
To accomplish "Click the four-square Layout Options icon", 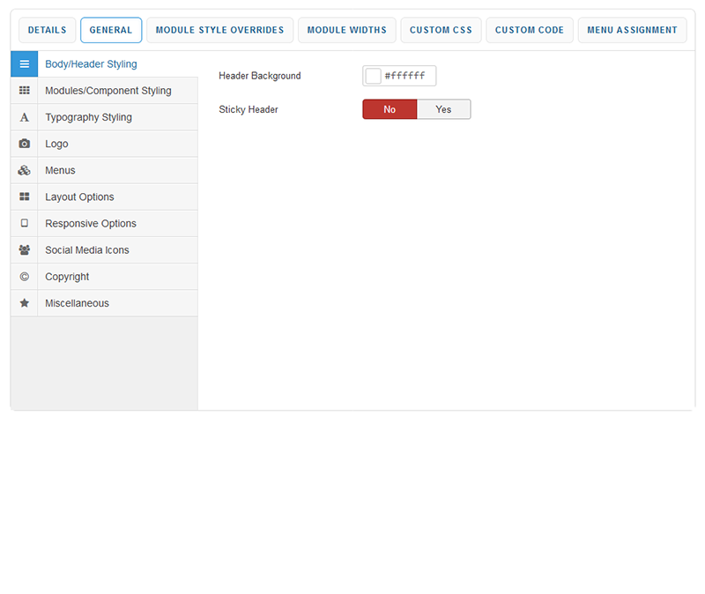I will (25, 197).
